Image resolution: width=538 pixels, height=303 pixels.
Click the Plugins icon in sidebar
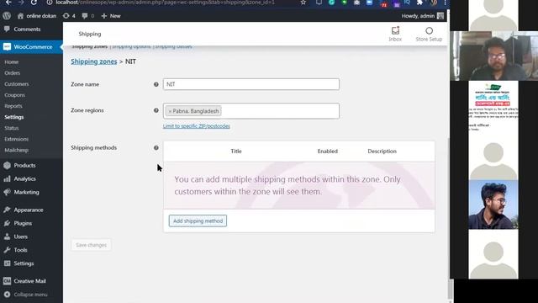[7, 223]
